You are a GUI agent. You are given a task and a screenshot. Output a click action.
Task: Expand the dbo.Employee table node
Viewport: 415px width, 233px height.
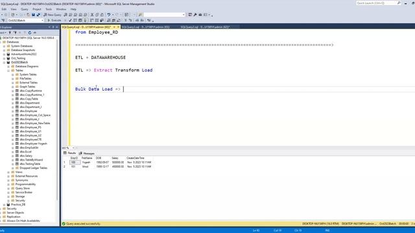[x=13, y=111]
